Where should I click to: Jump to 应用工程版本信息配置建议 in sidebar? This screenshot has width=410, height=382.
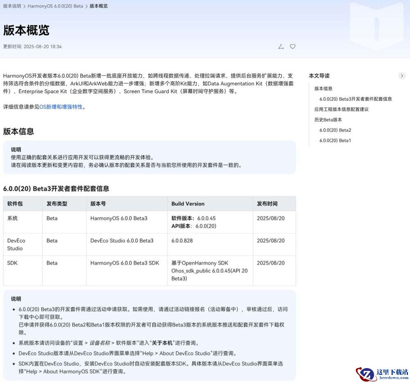point(341,109)
